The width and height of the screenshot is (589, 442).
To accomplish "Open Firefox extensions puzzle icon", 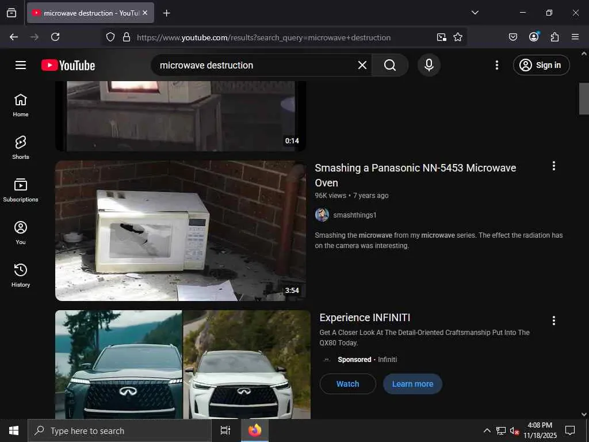I will coord(554,37).
